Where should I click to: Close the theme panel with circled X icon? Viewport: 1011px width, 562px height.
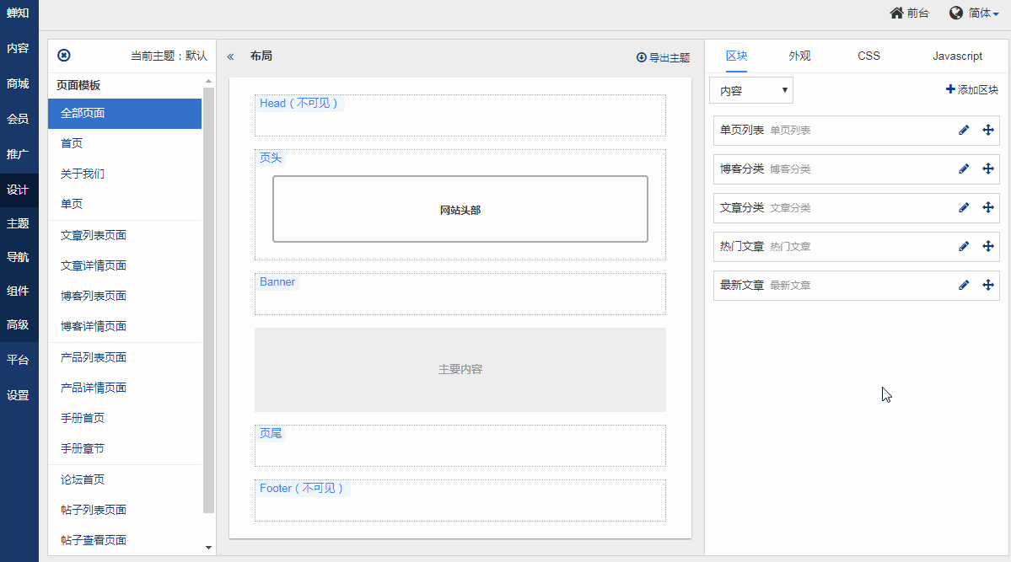63,56
